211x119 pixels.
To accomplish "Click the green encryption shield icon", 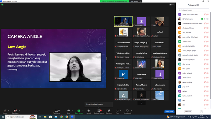I will [x=2, y=5].
